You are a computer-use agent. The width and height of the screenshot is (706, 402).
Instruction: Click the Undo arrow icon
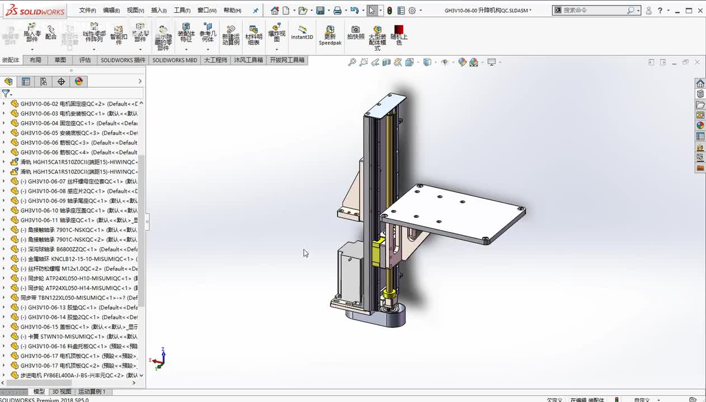pos(354,10)
